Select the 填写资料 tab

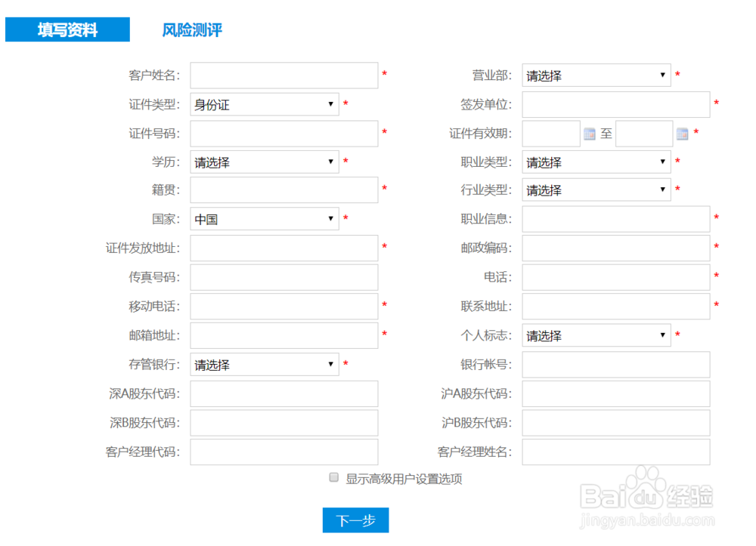pyautogui.click(x=67, y=29)
